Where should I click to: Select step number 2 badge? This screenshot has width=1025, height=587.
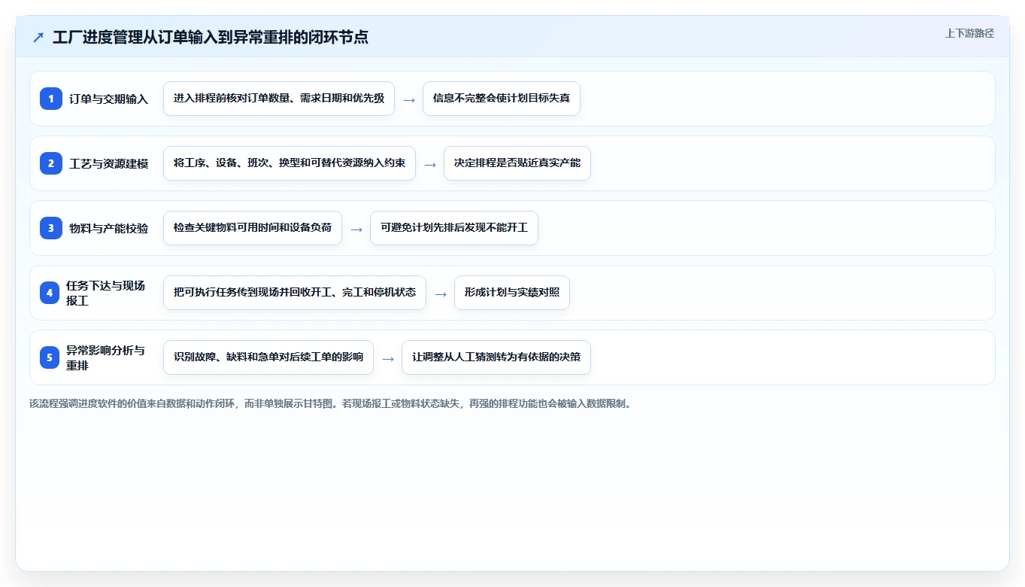point(51,163)
